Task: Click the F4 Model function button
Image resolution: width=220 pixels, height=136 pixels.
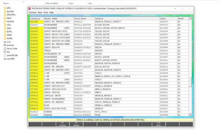Action: click(x=76, y=124)
